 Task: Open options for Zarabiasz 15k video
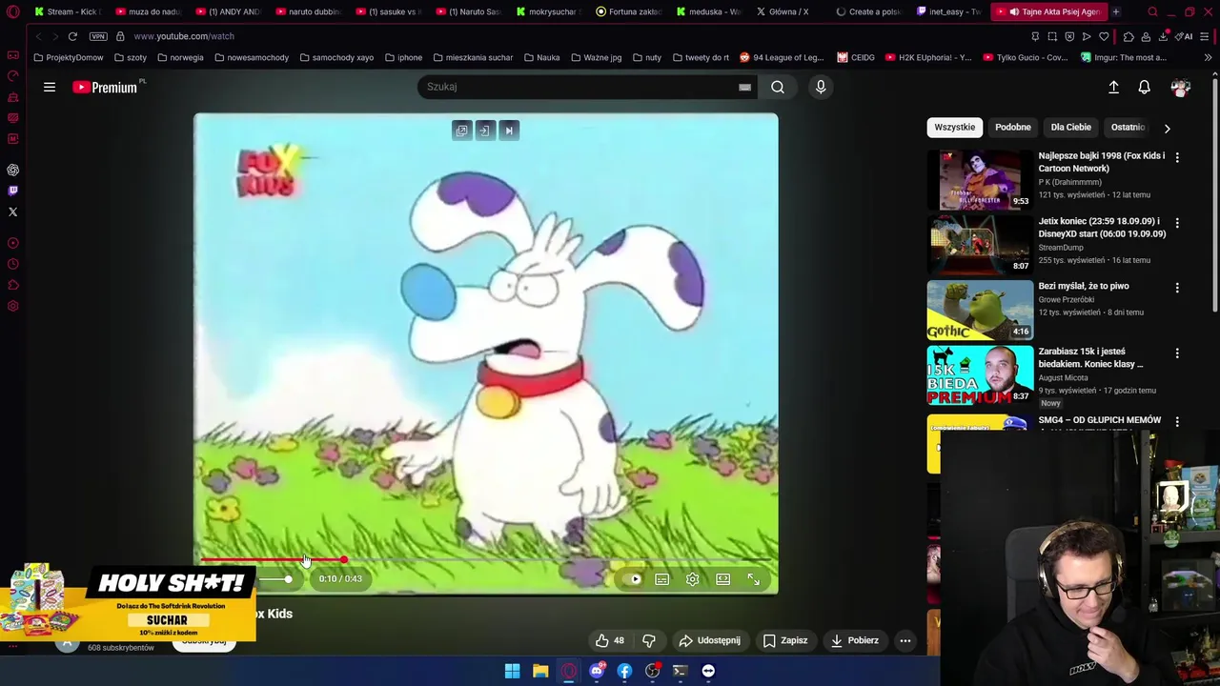coord(1177,353)
